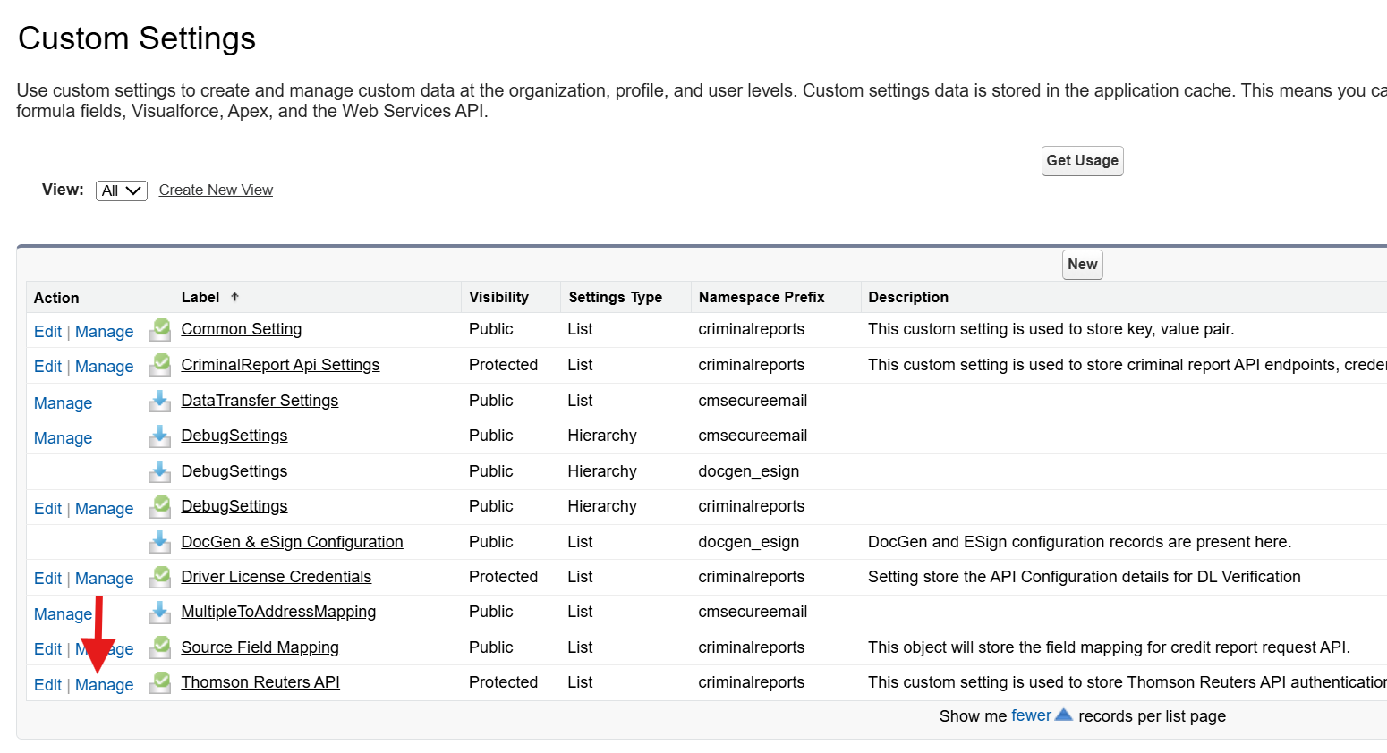1387x753 pixels.
Task: Click the blue triangle beside fewer
Action: [x=1064, y=715]
